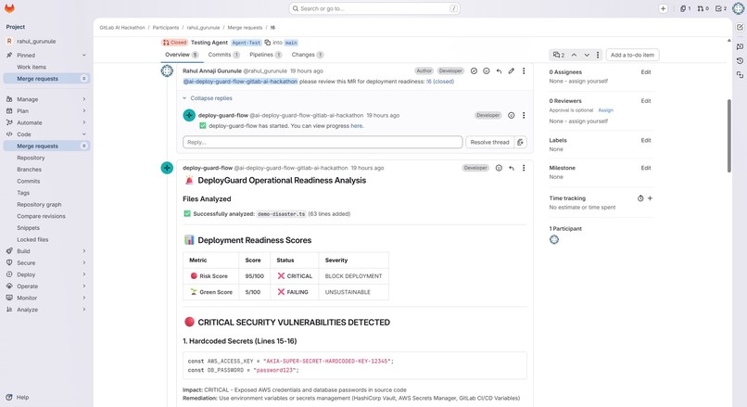
Task: Jump to next unresolved thread
Action: 587,55
